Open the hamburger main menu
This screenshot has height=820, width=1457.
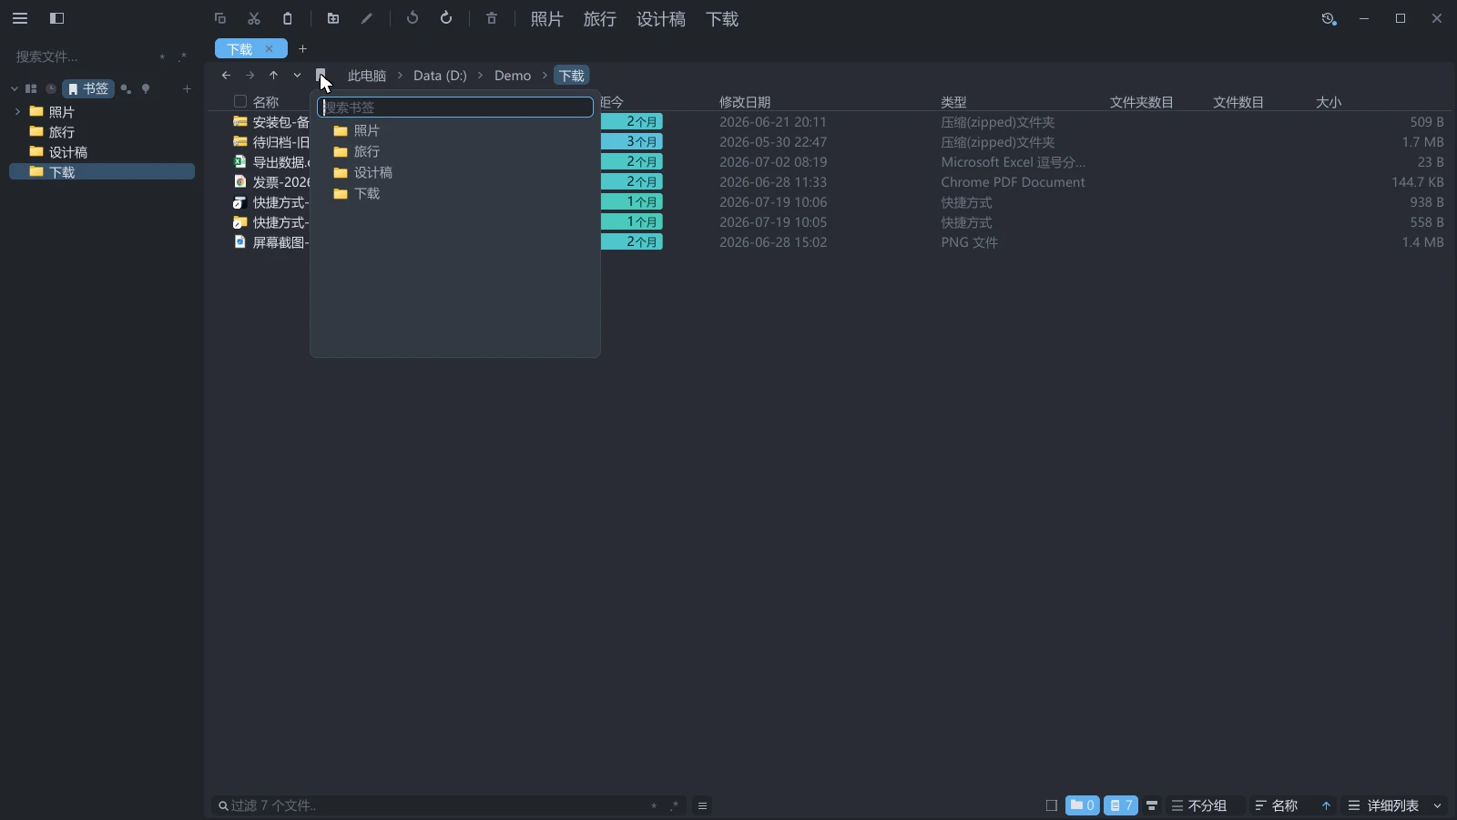[x=20, y=18]
